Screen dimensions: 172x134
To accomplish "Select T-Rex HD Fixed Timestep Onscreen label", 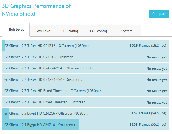I will point(46,102).
